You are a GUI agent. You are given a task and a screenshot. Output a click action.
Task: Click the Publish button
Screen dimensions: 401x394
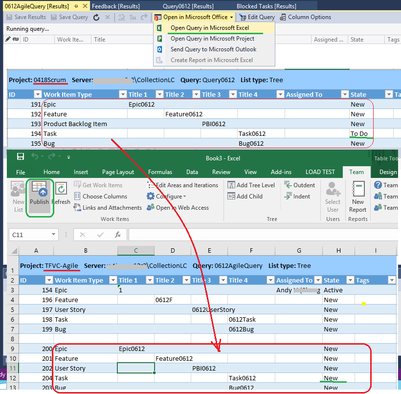[39, 197]
